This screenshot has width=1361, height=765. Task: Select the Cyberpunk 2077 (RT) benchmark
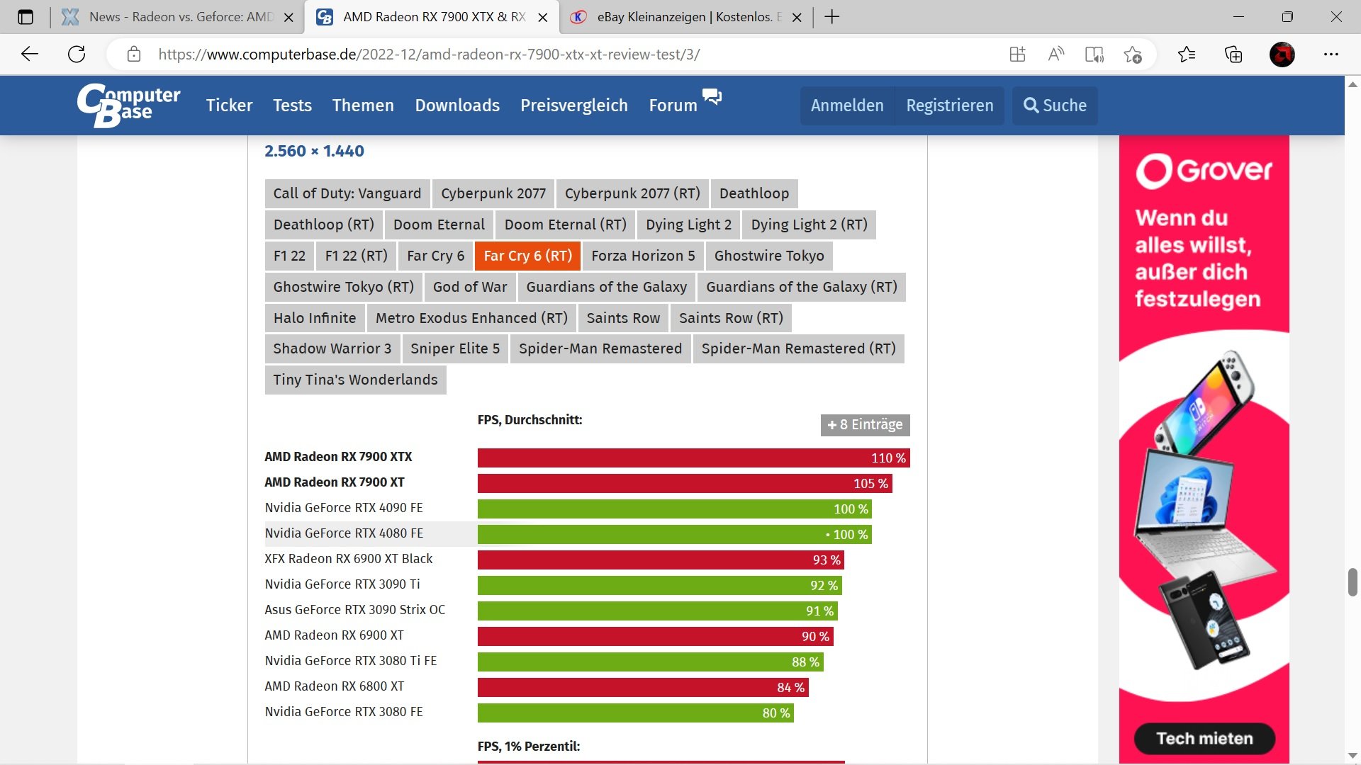point(632,193)
